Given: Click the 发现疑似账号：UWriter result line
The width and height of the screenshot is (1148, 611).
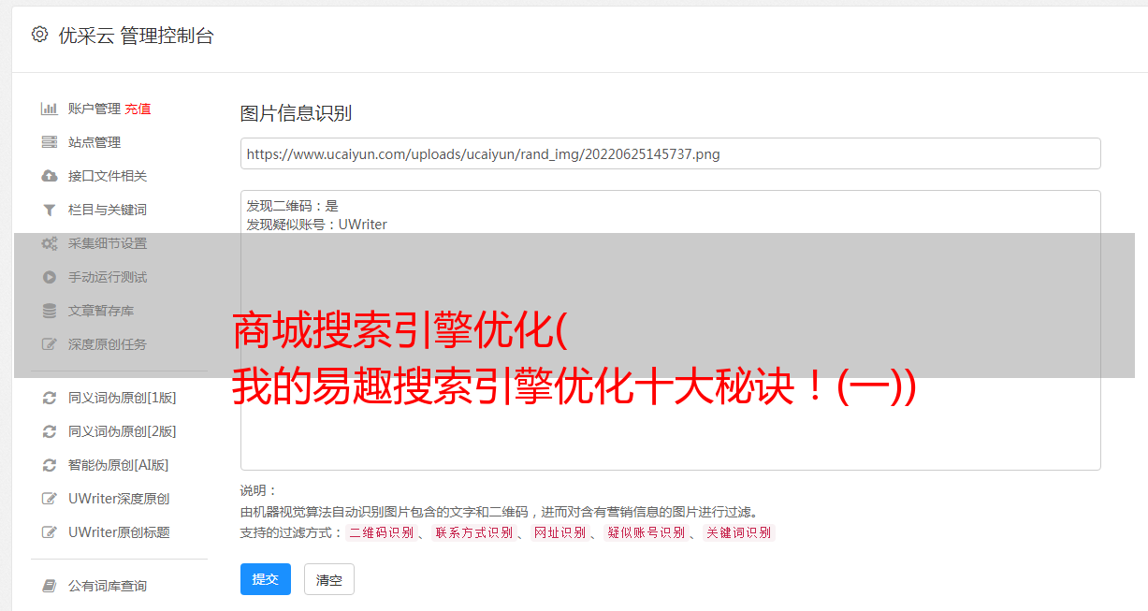Looking at the screenshot, I should [317, 225].
